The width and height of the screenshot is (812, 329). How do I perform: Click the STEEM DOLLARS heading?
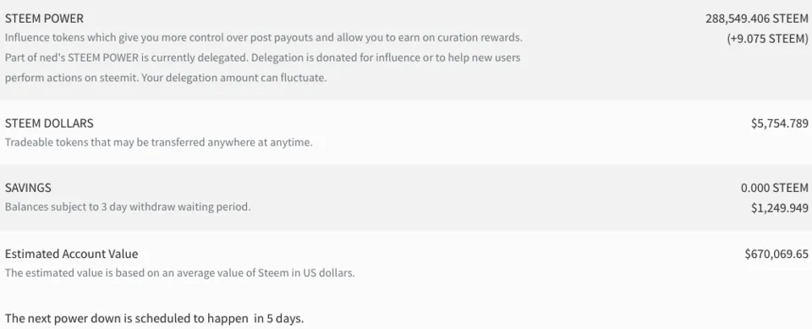click(x=49, y=123)
